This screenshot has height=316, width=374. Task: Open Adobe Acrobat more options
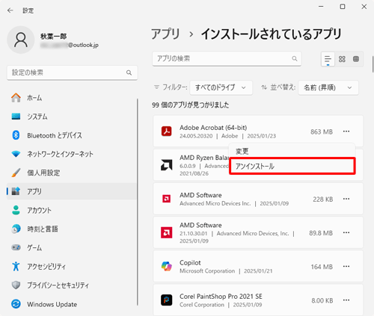[346, 131]
